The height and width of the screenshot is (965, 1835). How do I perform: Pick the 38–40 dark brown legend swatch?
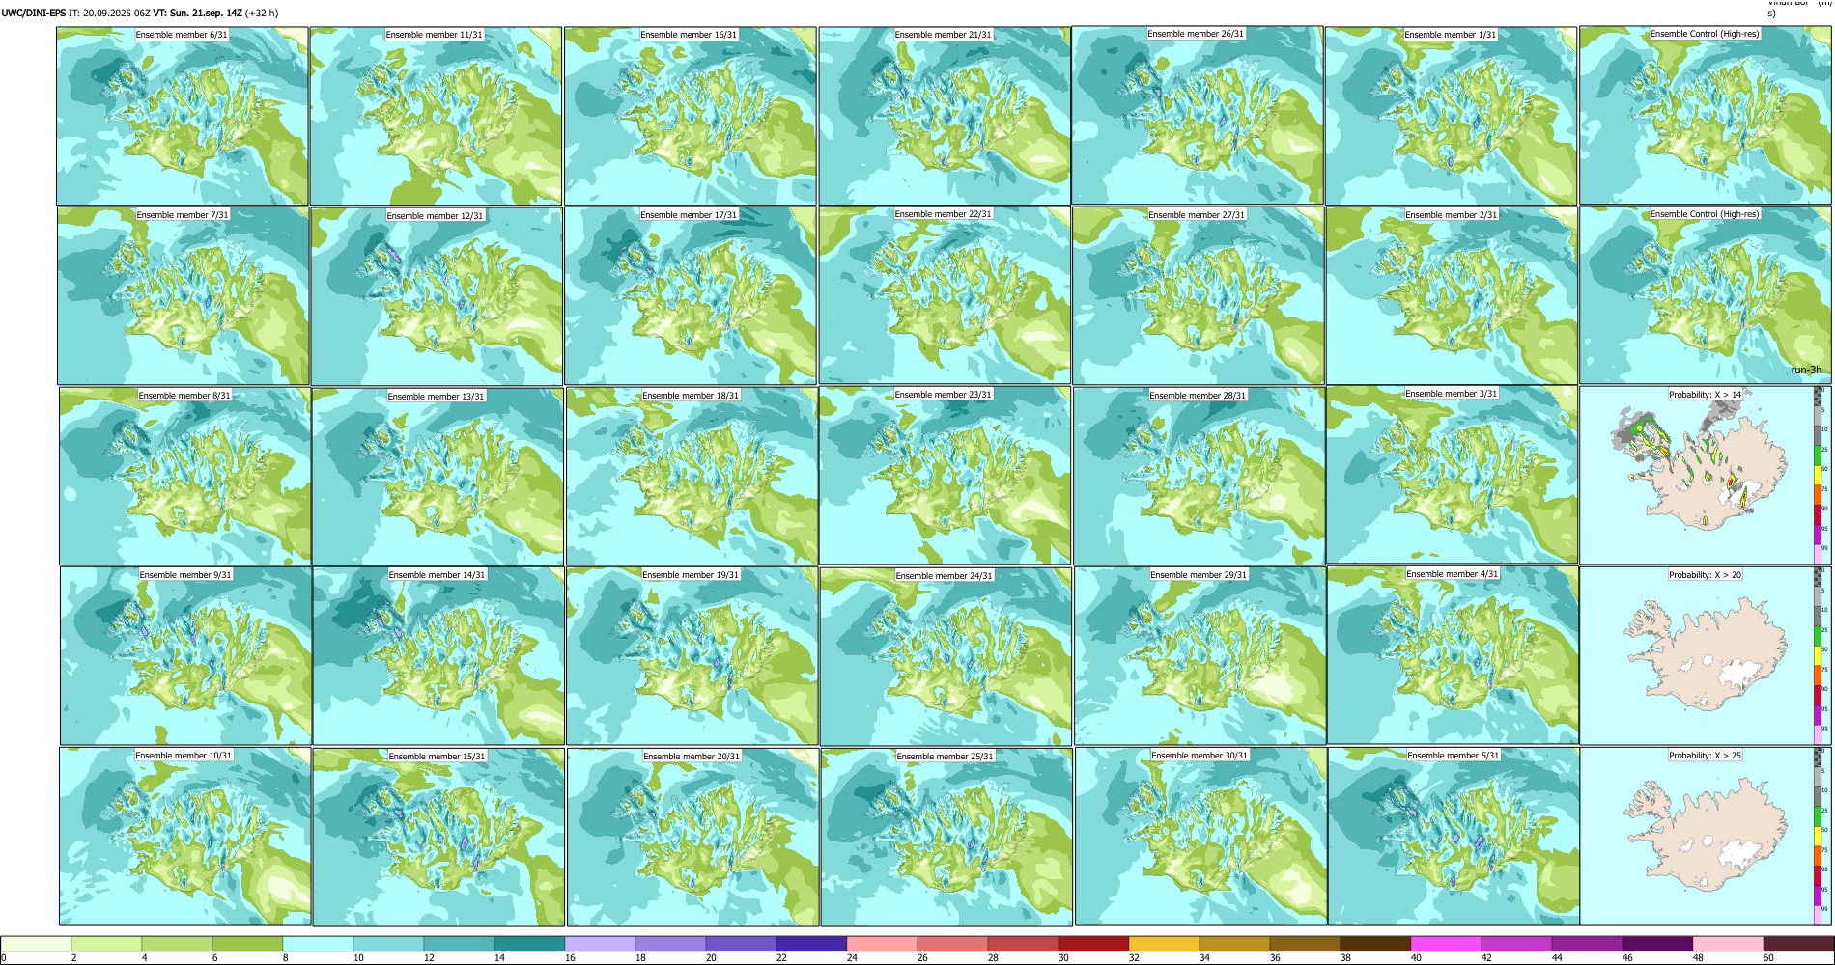click(1375, 944)
